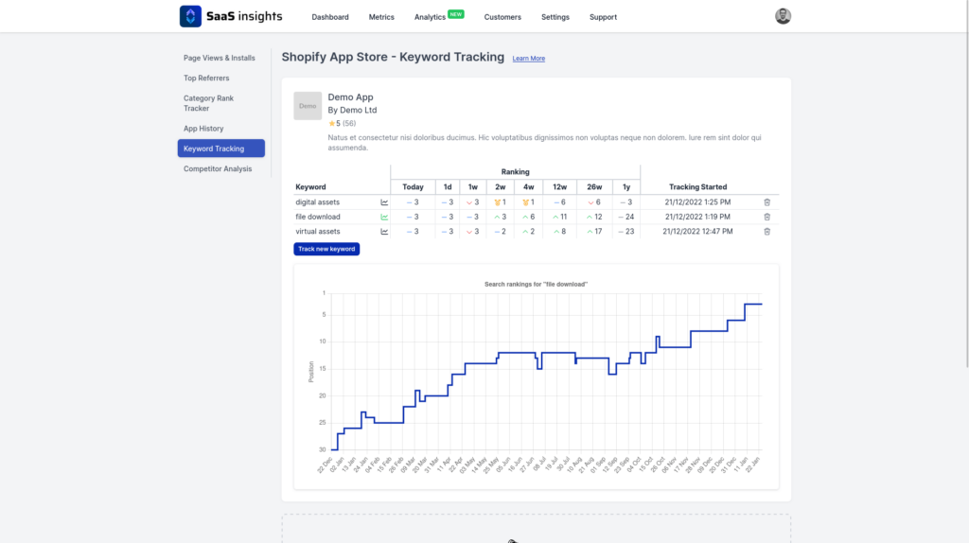Click '21/12/2022 1:25 PM' tracking date
The width and height of the screenshot is (969, 543).
(x=697, y=202)
